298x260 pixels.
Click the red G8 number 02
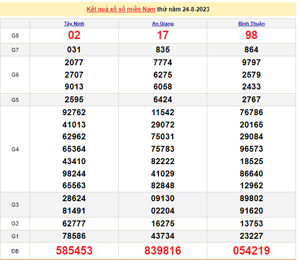[x=74, y=36]
